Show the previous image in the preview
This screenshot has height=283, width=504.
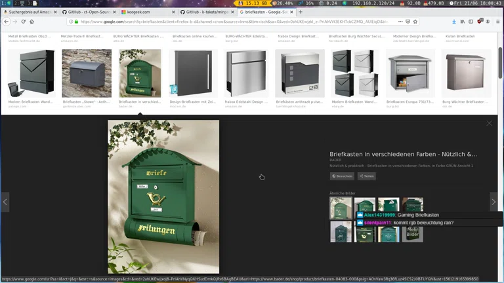click(5, 202)
